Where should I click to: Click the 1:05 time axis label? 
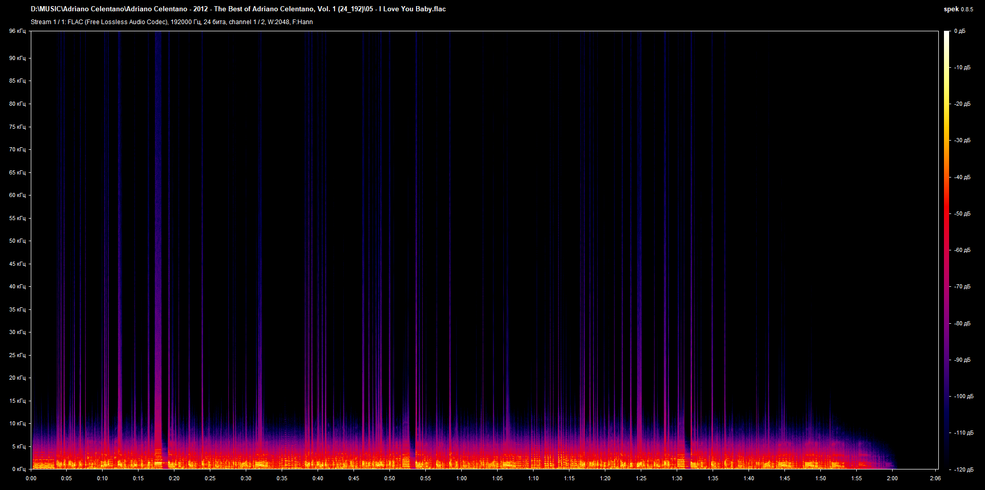[498, 478]
